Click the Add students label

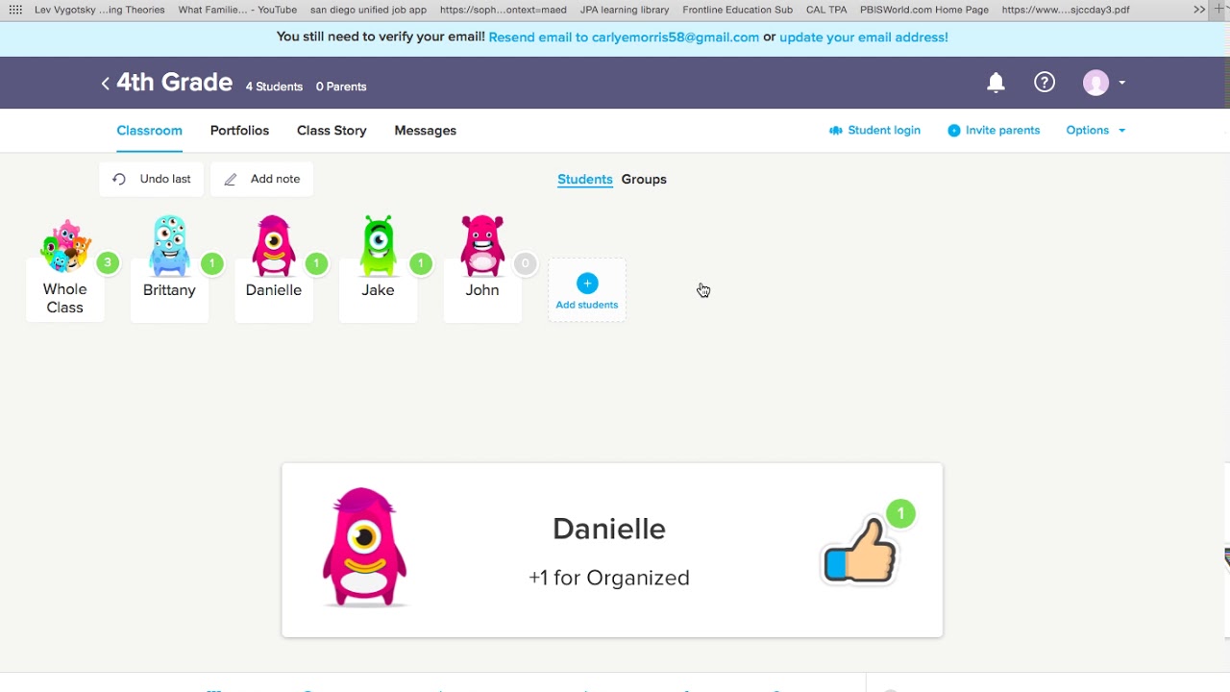click(587, 305)
